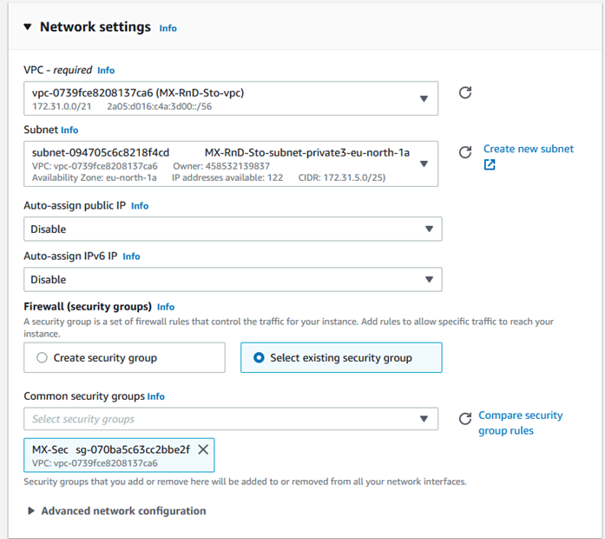Refresh the common security groups list

465,419
